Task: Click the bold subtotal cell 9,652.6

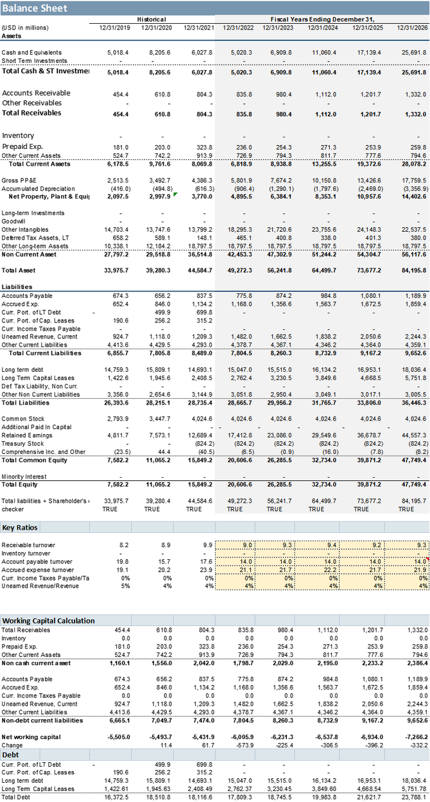Action: tap(411, 353)
